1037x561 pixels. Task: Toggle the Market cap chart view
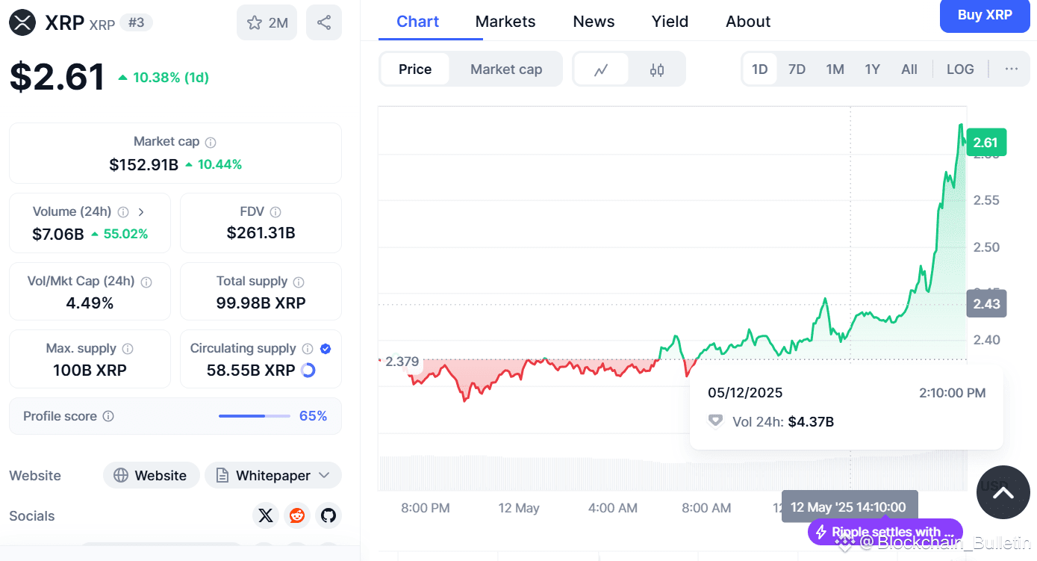coord(506,69)
